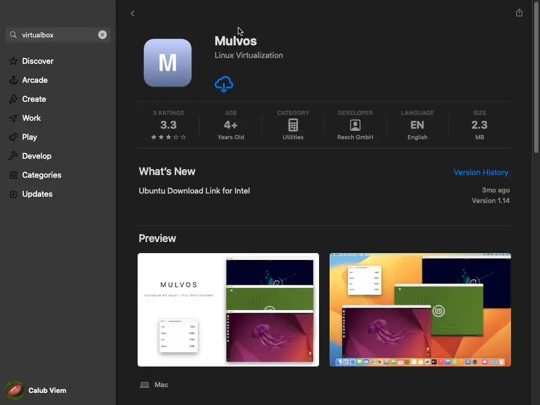Click the Linux Virtualization subtitle

(x=249, y=55)
